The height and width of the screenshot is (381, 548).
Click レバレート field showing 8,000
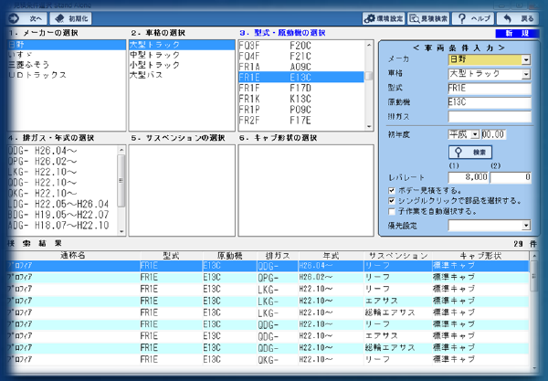pyautogui.click(x=469, y=177)
